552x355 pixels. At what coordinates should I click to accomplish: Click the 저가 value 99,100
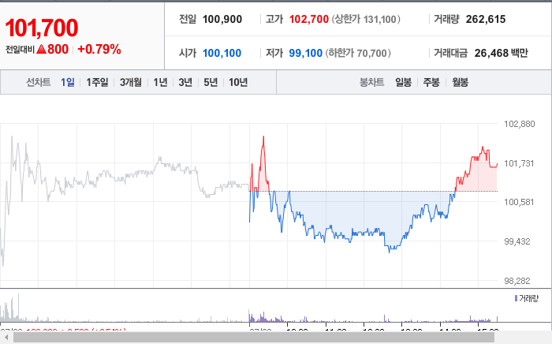(x=306, y=53)
